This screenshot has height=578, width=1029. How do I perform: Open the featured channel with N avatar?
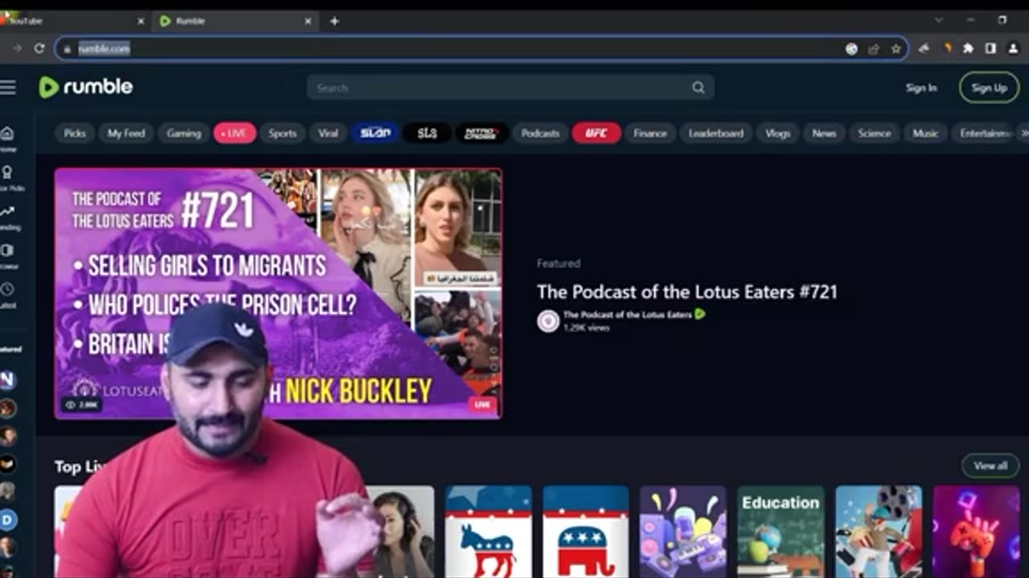coord(7,380)
